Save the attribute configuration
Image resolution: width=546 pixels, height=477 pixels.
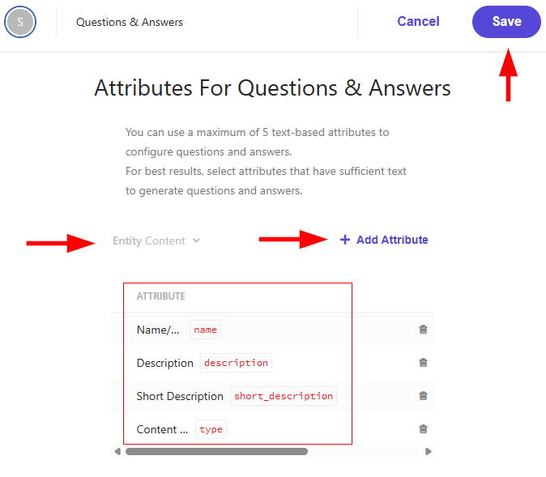pyautogui.click(x=506, y=22)
